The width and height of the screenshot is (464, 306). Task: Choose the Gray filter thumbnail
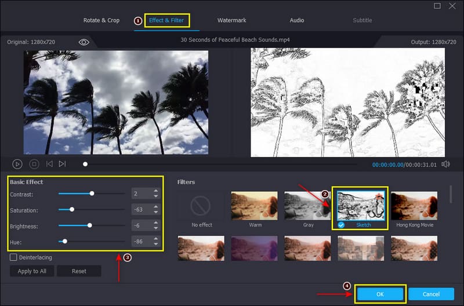click(x=307, y=206)
